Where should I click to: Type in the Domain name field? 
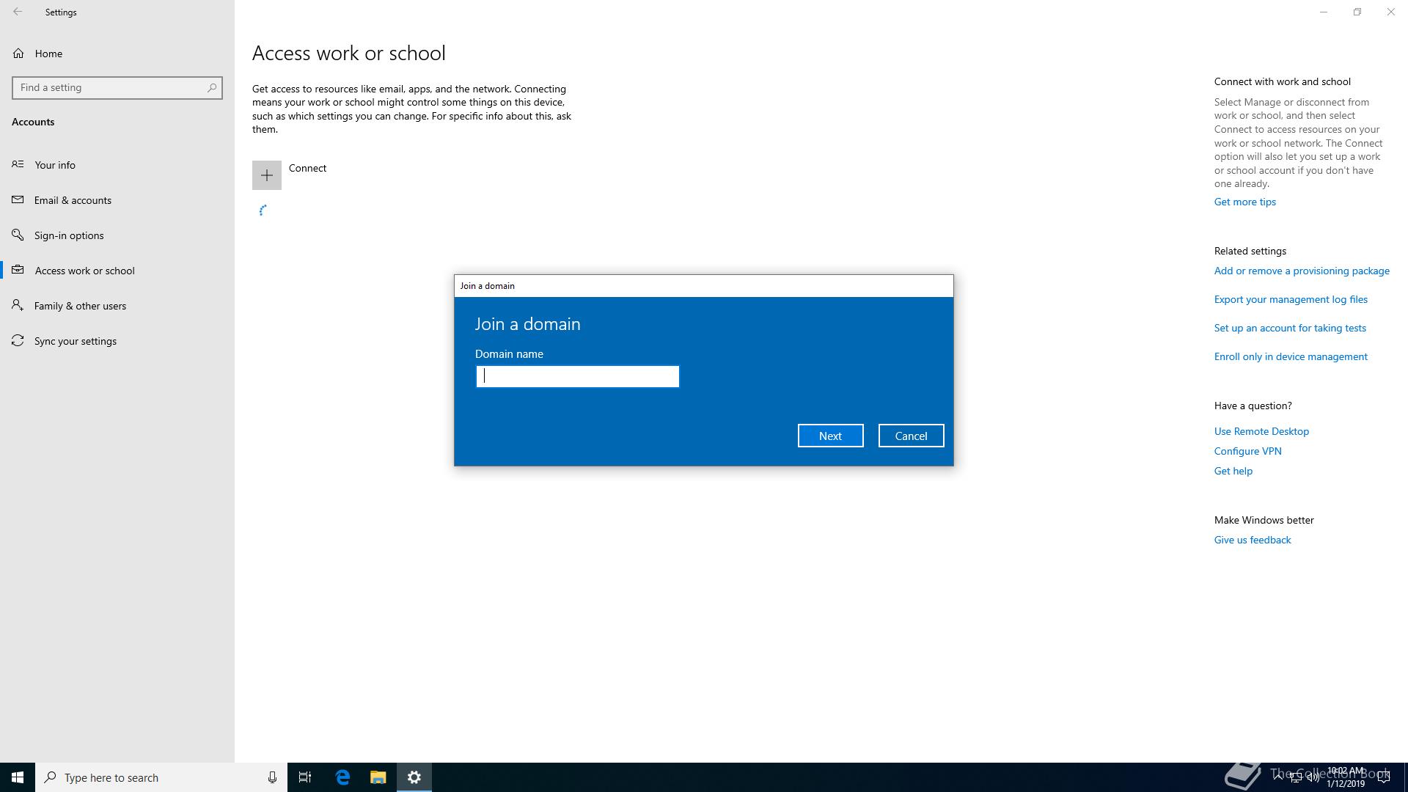click(577, 377)
